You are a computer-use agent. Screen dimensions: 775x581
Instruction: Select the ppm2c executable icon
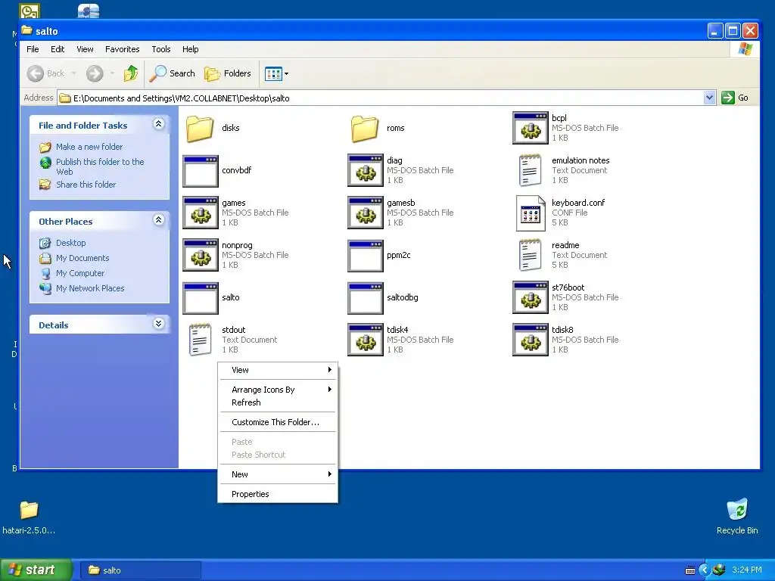(x=366, y=256)
